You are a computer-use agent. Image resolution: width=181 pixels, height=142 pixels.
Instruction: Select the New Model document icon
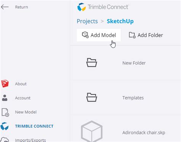(x=5, y=113)
